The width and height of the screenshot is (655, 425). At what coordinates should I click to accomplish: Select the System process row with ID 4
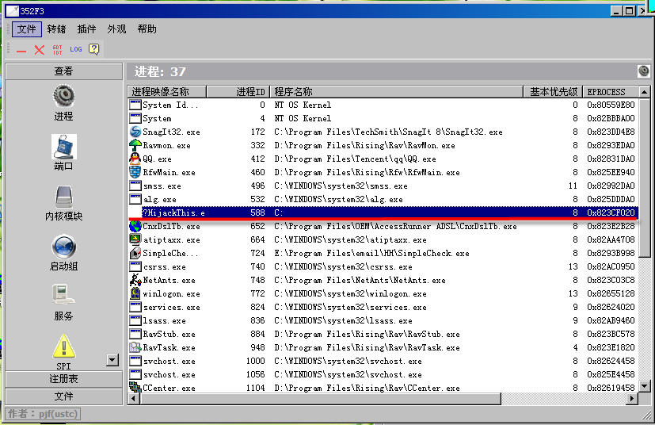(383, 118)
